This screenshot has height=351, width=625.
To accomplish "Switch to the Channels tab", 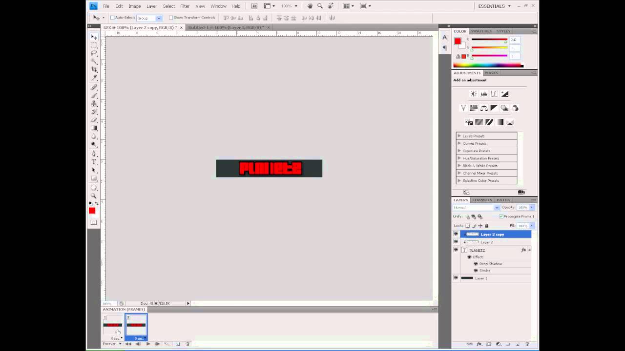I will (482, 200).
